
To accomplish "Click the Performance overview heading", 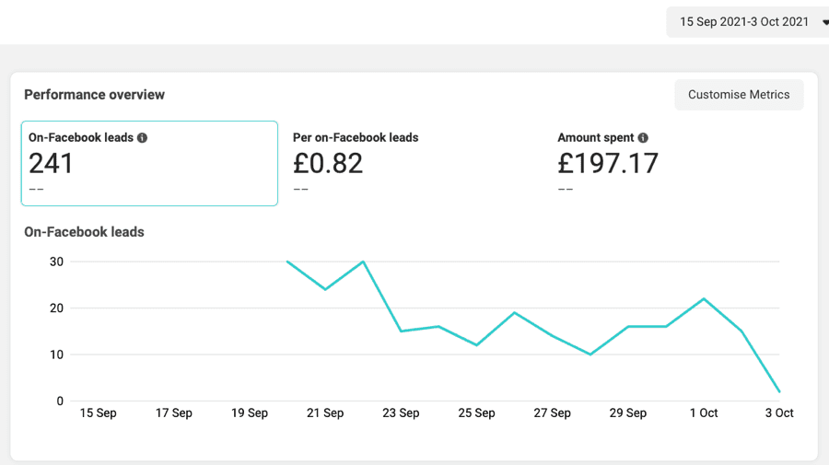I will pyautogui.click(x=95, y=95).
